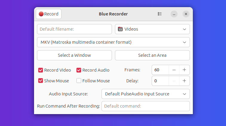
Task: Enable the Follow Mouse checkbox
Action: (79, 81)
